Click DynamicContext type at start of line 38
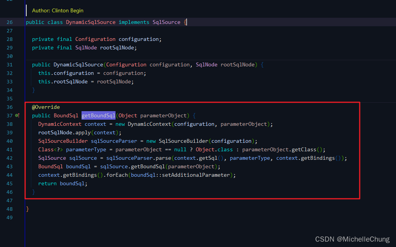The height and width of the screenshot is (247, 396). [x=60, y=124]
